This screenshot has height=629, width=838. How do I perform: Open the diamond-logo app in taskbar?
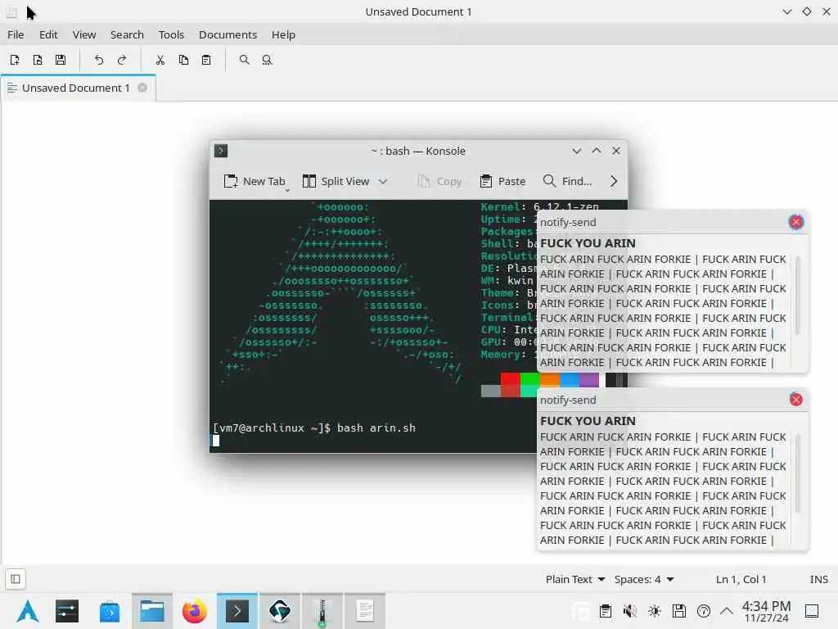coord(280,611)
